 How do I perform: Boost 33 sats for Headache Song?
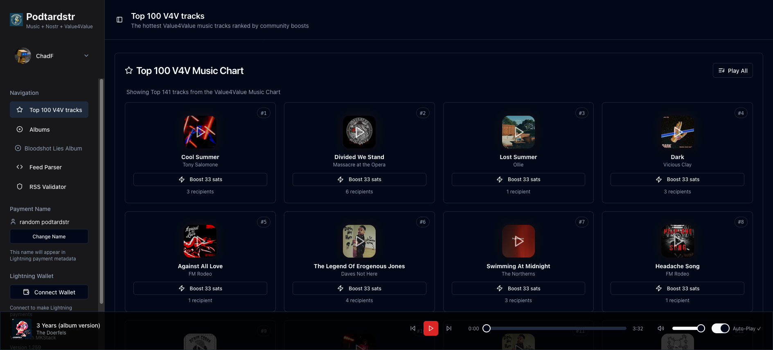[x=677, y=288]
